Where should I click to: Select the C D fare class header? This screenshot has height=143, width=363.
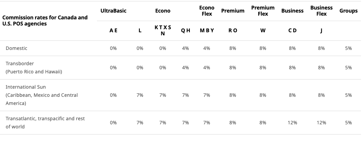292,31
